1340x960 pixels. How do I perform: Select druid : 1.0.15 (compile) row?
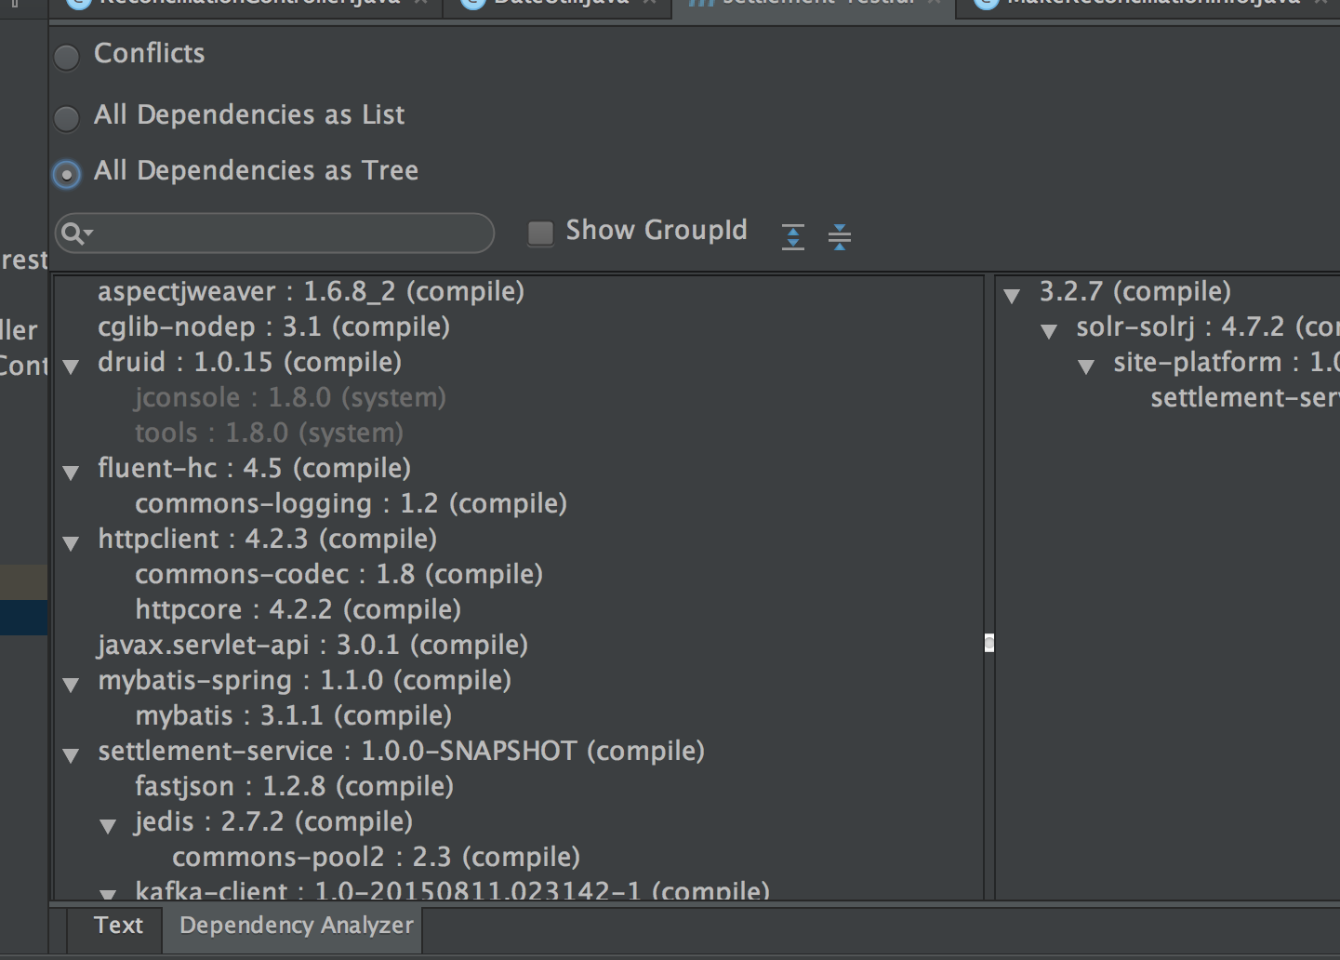coord(249,363)
